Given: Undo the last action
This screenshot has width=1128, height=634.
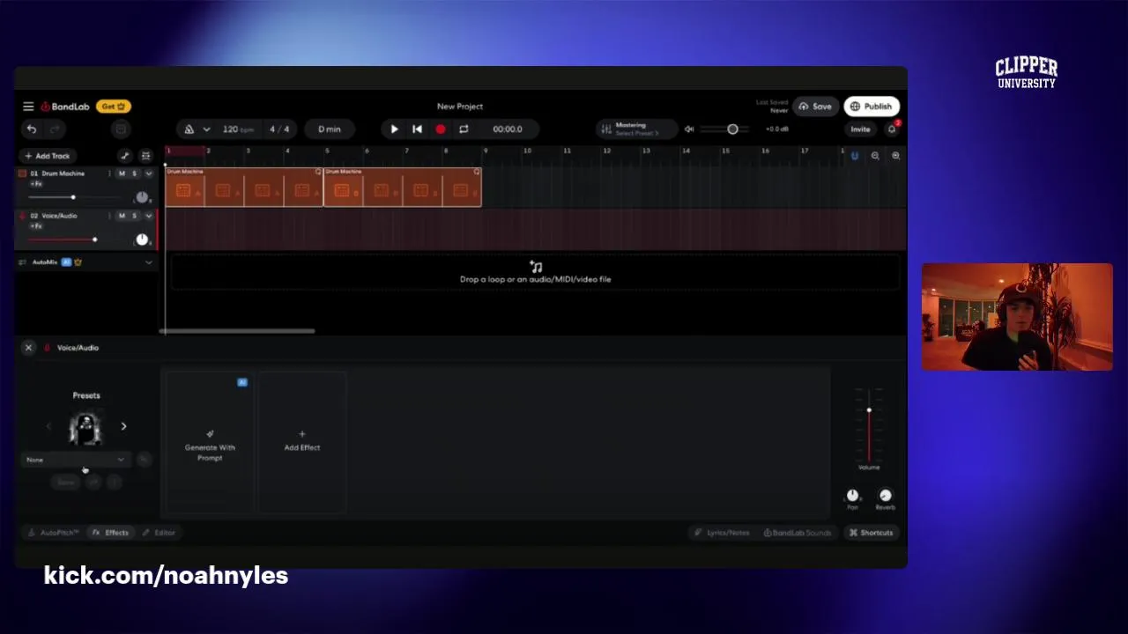Looking at the screenshot, I should tap(32, 129).
